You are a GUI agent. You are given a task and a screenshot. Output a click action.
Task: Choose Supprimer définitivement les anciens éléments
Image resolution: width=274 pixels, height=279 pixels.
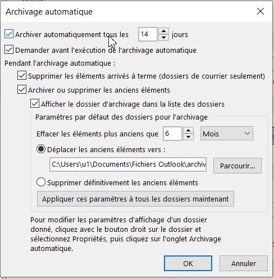pos(41,182)
